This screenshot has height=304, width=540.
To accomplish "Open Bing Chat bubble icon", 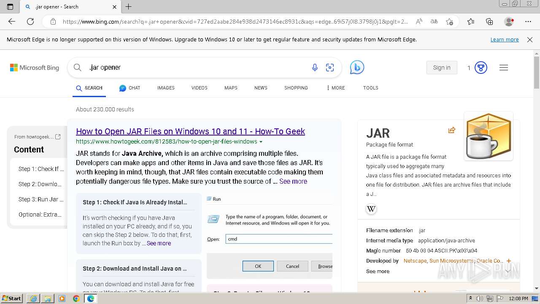I will 357,68.
